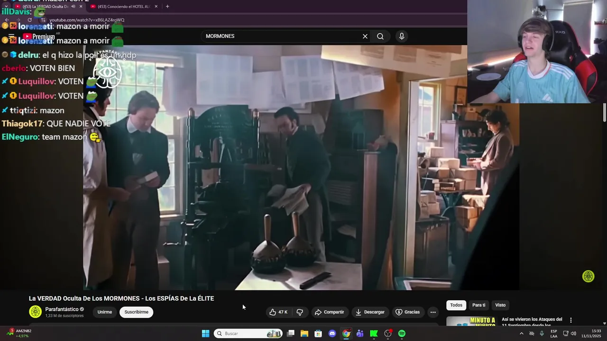Close the Conociendo el HOTEL tab

[x=156, y=7]
